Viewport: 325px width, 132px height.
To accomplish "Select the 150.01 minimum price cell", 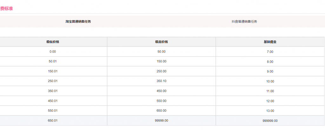I will 53,71.
